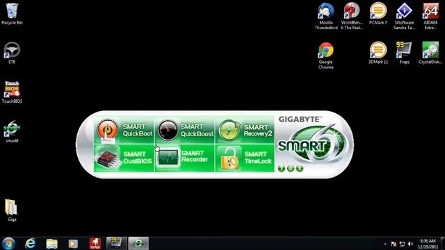The height and width of the screenshot is (250, 445).
Task: Select the CrystalDisk desktop shortcut
Action: tap(430, 53)
